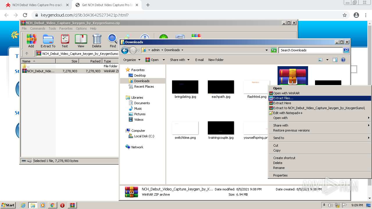372x209 pixels.
Task: Toggle the preview pane icon in Downloads
Action: pyautogui.click(x=335, y=60)
